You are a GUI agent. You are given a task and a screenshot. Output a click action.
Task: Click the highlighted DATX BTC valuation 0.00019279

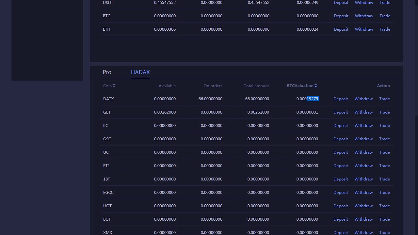point(307,99)
